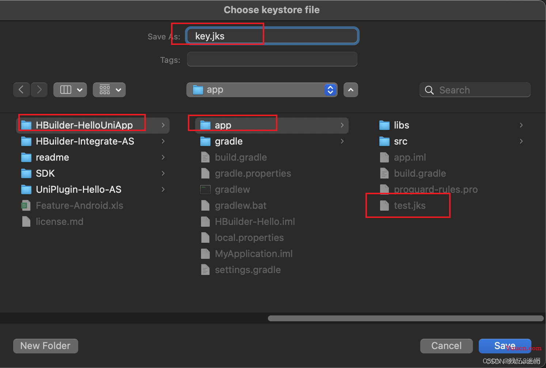The height and width of the screenshot is (368, 546).
Task: Expand UniPlugin-Hello-AS via its chevron
Action: (x=163, y=189)
